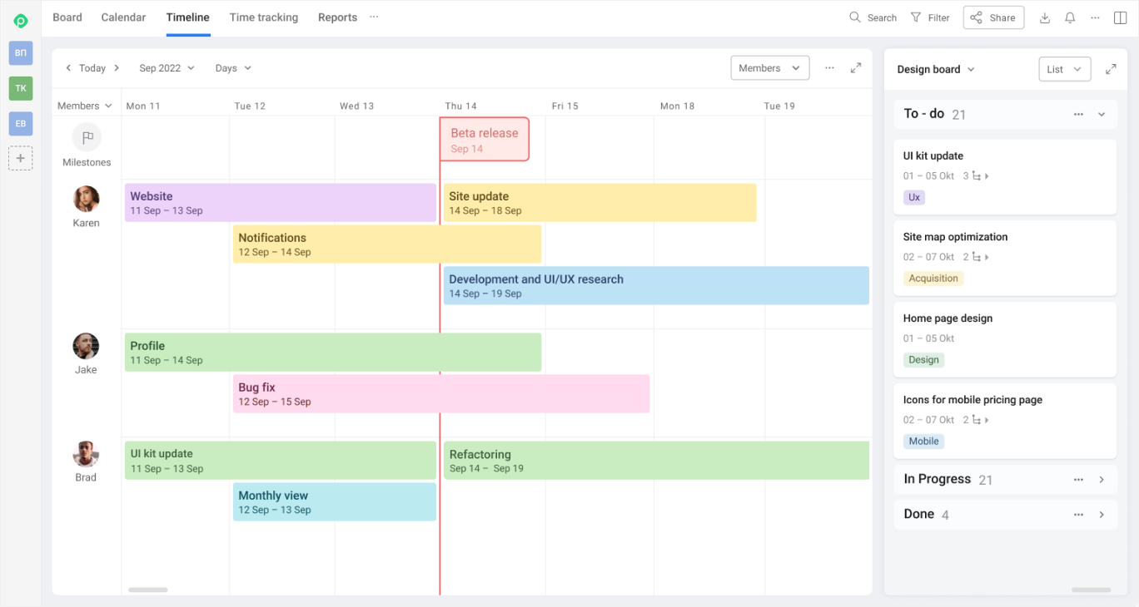Click the Search magnifier icon
Image resolution: width=1139 pixels, height=607 pixels.
point(854,17)
